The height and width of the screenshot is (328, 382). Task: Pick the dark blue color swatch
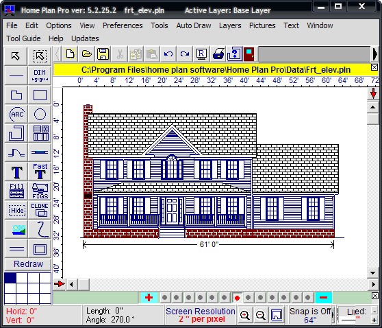pyautogui.click(x=10, y=278)
